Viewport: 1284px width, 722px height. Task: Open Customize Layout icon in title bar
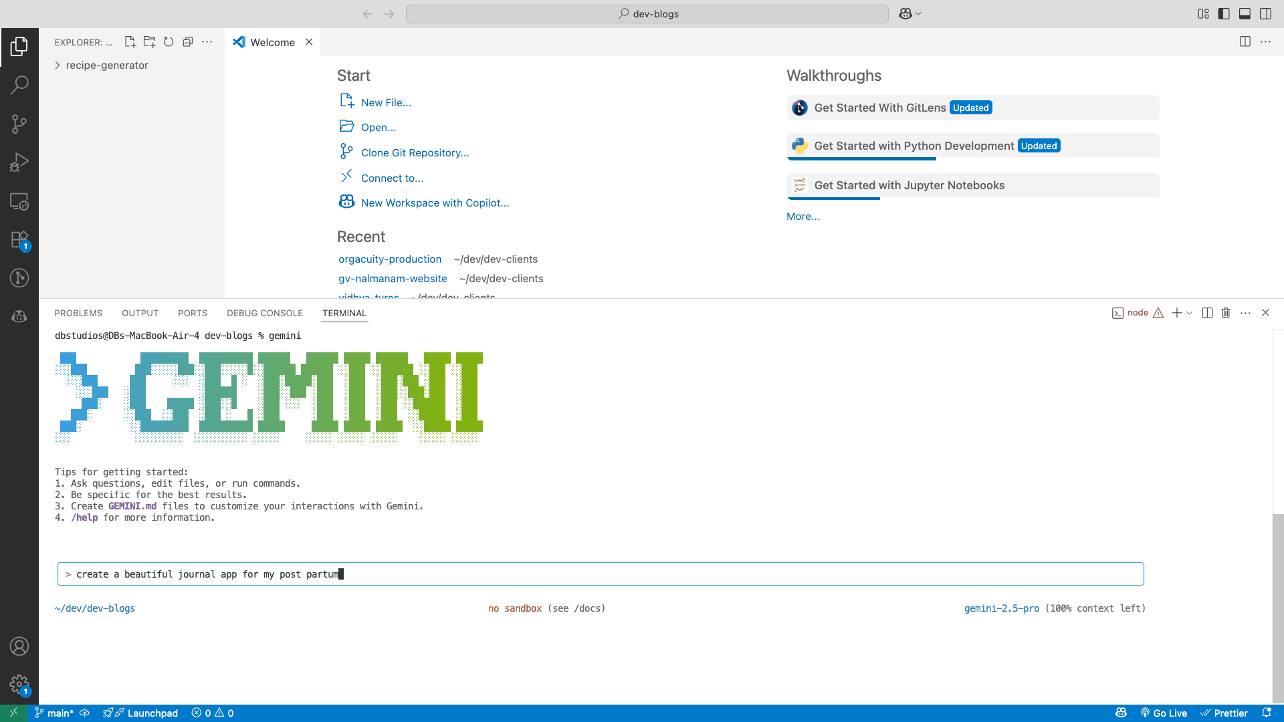pyautogui.click(x=1203, y=14)
